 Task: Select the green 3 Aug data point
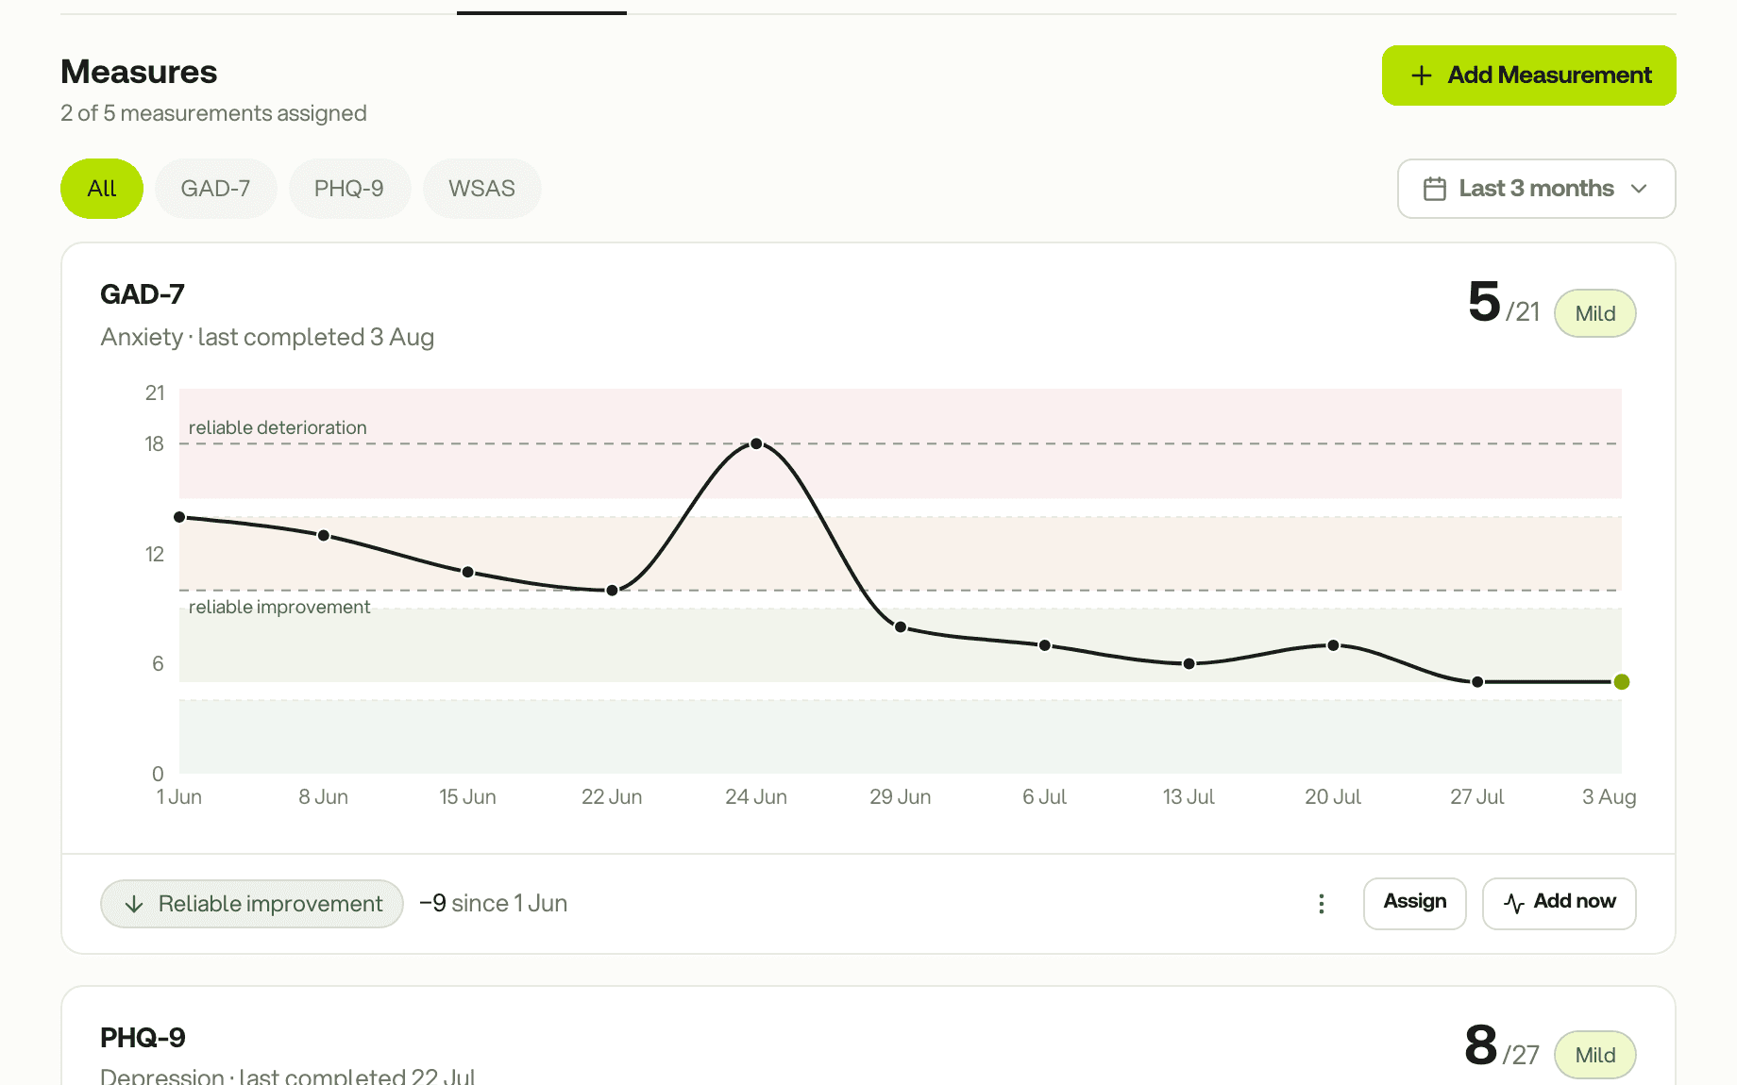click(x=1622, y=682)
